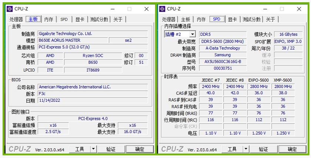Image resolution: width=311 pixels, height=158 pixels.
Task: Open 測試分數 tab in left window
Action: tap(99, 20)
